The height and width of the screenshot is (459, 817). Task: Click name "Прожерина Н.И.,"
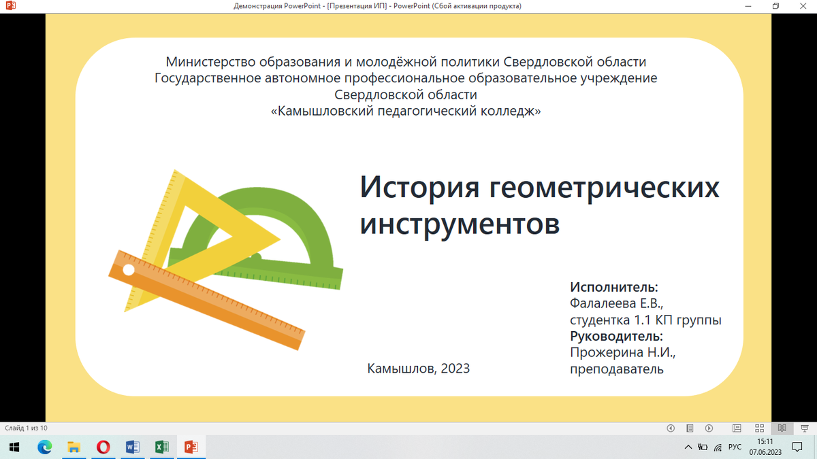(622, 353)
